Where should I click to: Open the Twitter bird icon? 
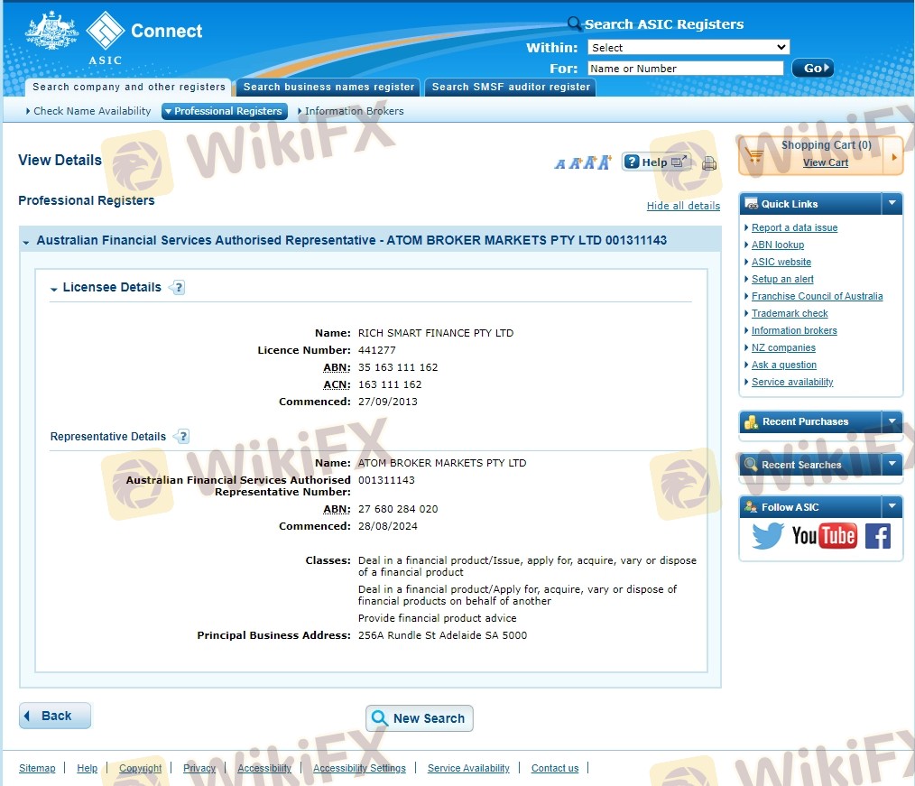pyautogui.click(x=768, y=536)
